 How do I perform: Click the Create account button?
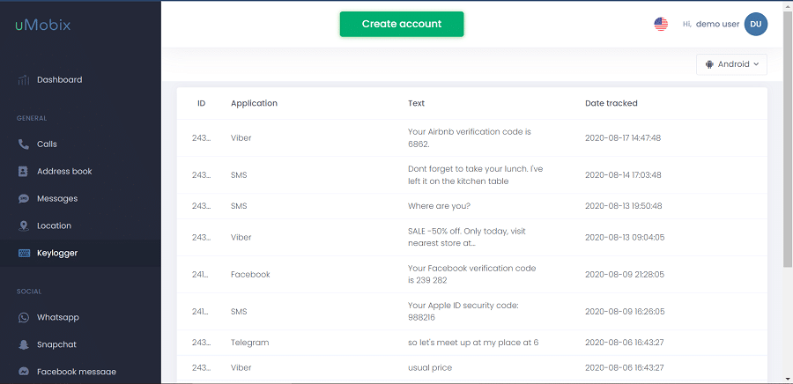click(402, 25)
